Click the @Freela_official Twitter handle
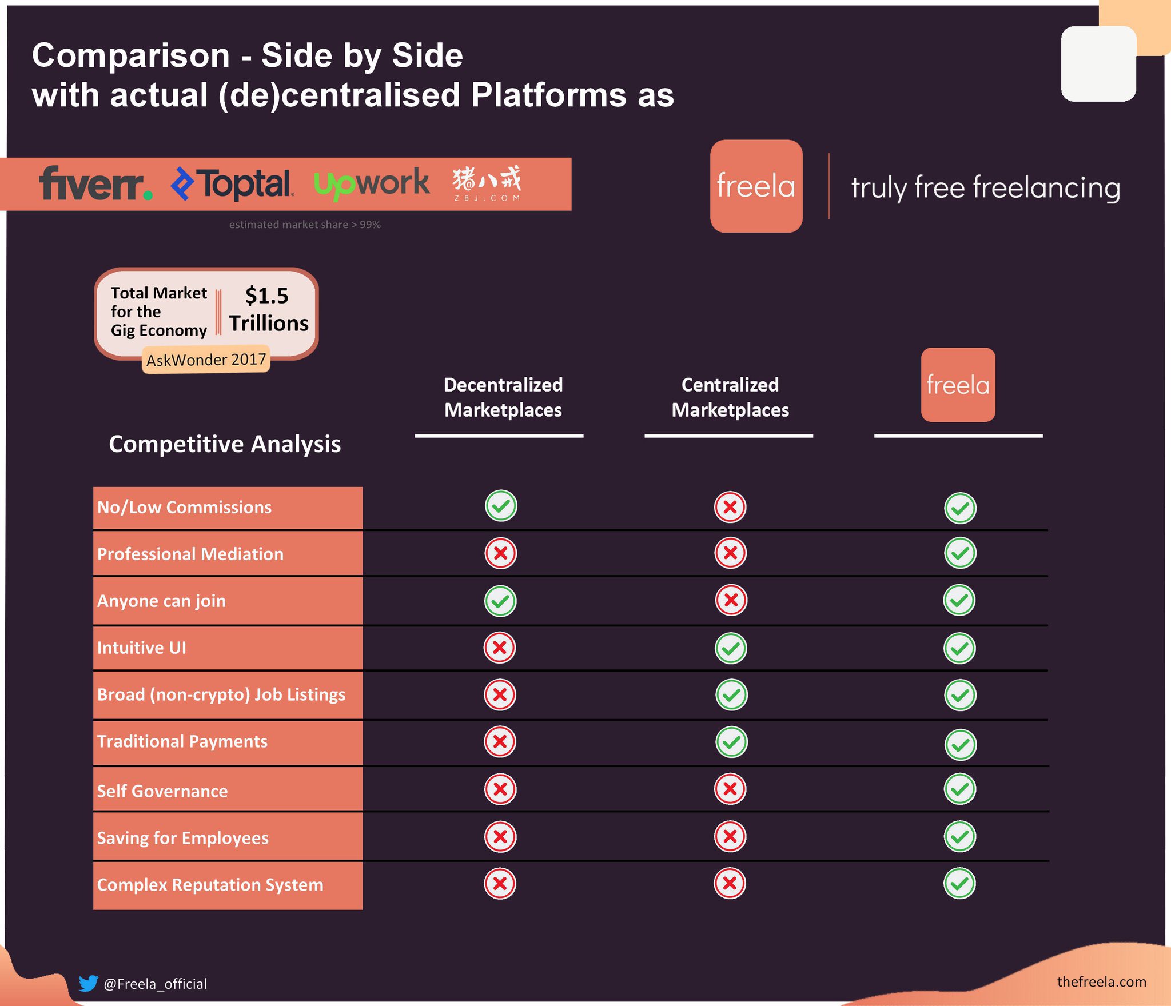Viewport: 1171px width, 1006px height. (x=156, y=984)
